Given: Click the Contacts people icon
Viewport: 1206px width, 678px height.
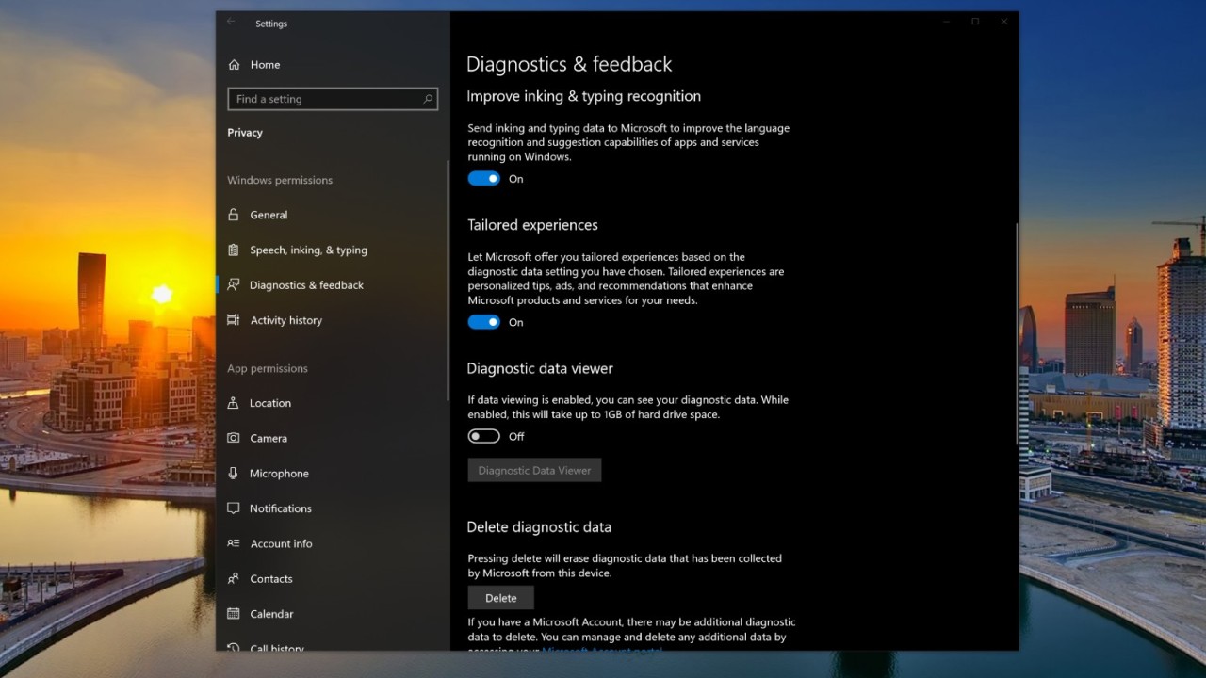Looking at the screenshot, I should point(234,579).
